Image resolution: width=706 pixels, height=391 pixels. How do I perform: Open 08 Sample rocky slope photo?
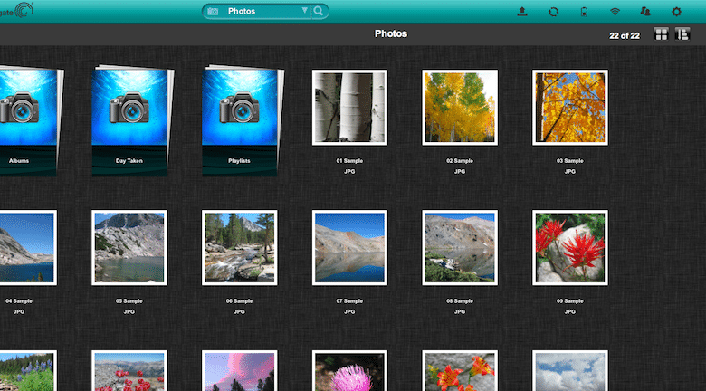point(460,248)
